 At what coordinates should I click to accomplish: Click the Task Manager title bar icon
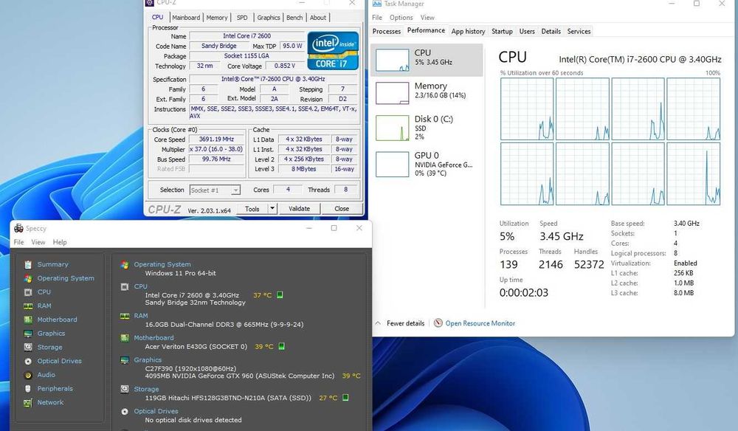point(377,3)
